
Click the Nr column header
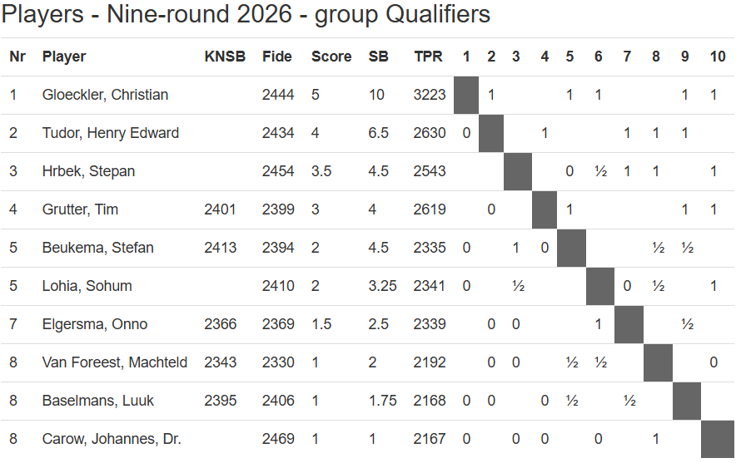tap(17, 57)
